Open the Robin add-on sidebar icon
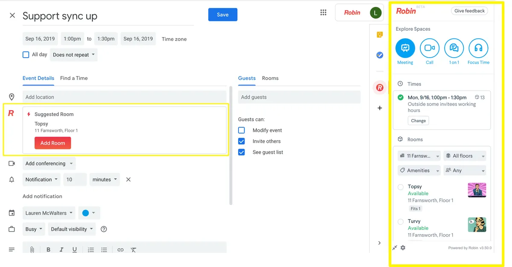Screen dimensions: 512x267 (x=379, y=88)
